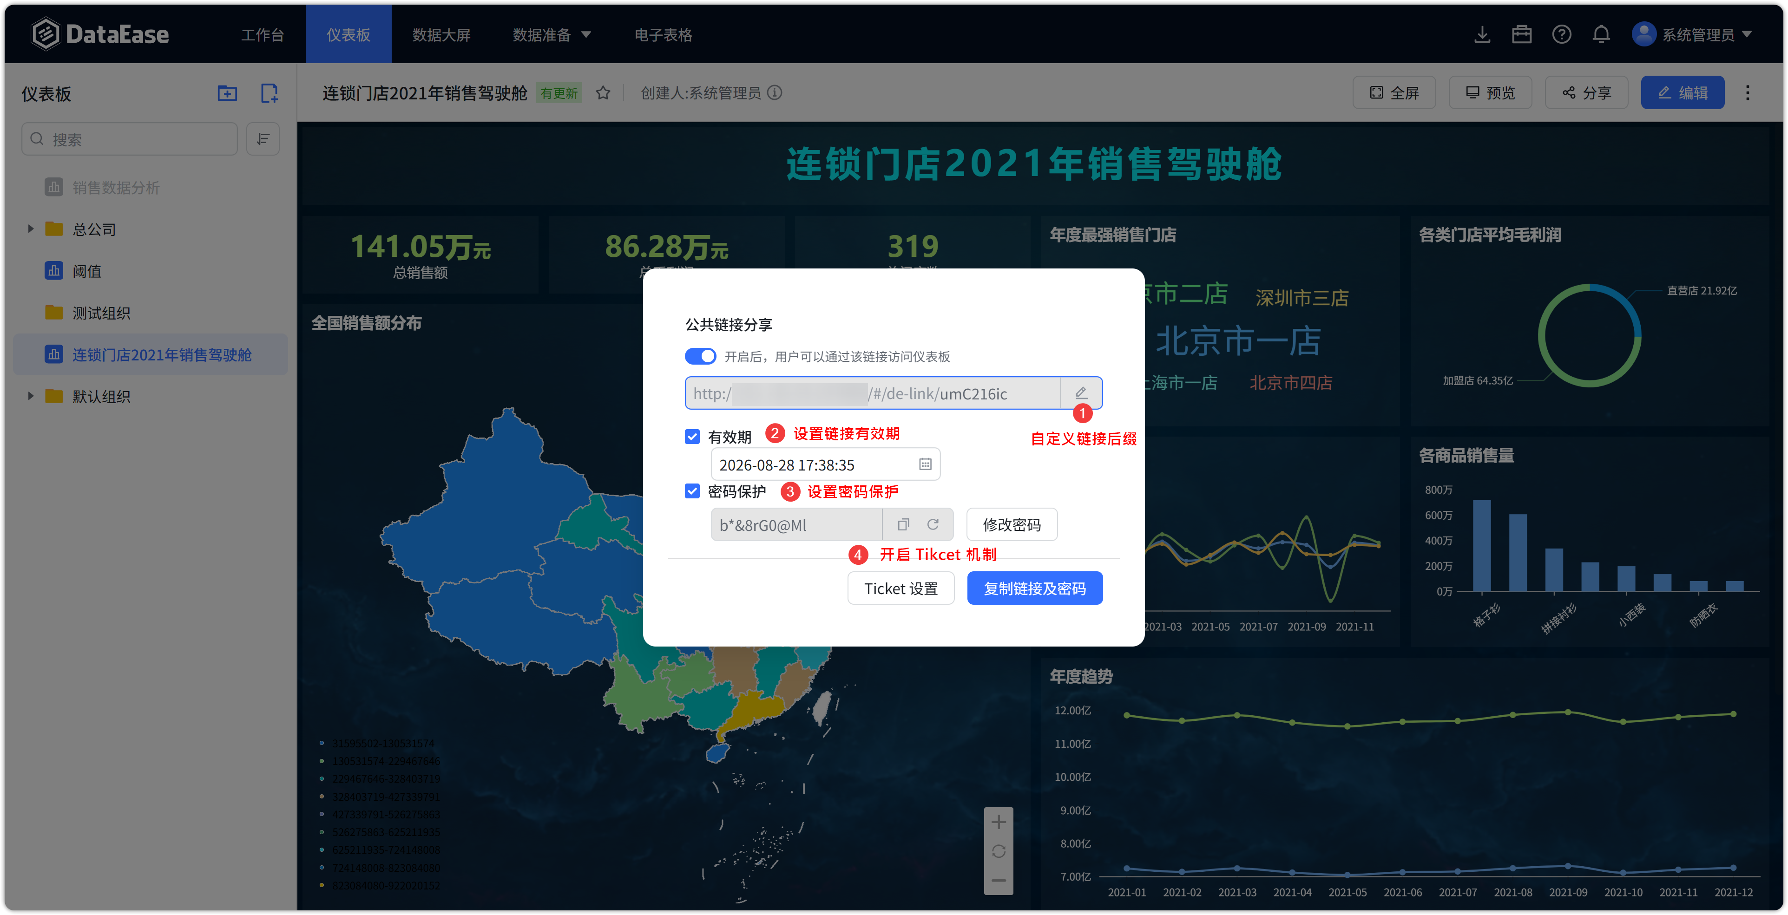
Task: Reset the map view
Action: coord(999,851)
